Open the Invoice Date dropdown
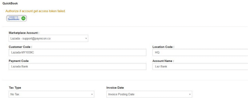Image resolution: width=248 pixels, height=98 pixels. [x=149, y=94]
